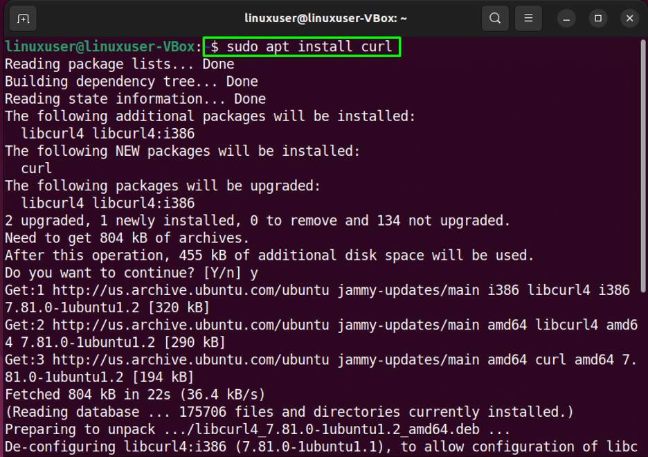The height and width of the screenshot is (457, 648).
Task: Click 'Preparing to unpack' libcurl4 line
Action: [258, 429]
